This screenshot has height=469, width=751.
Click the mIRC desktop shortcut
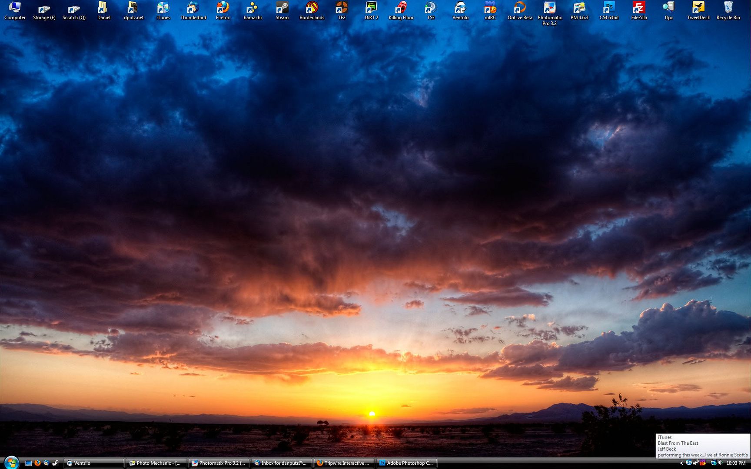coord(490,9)
